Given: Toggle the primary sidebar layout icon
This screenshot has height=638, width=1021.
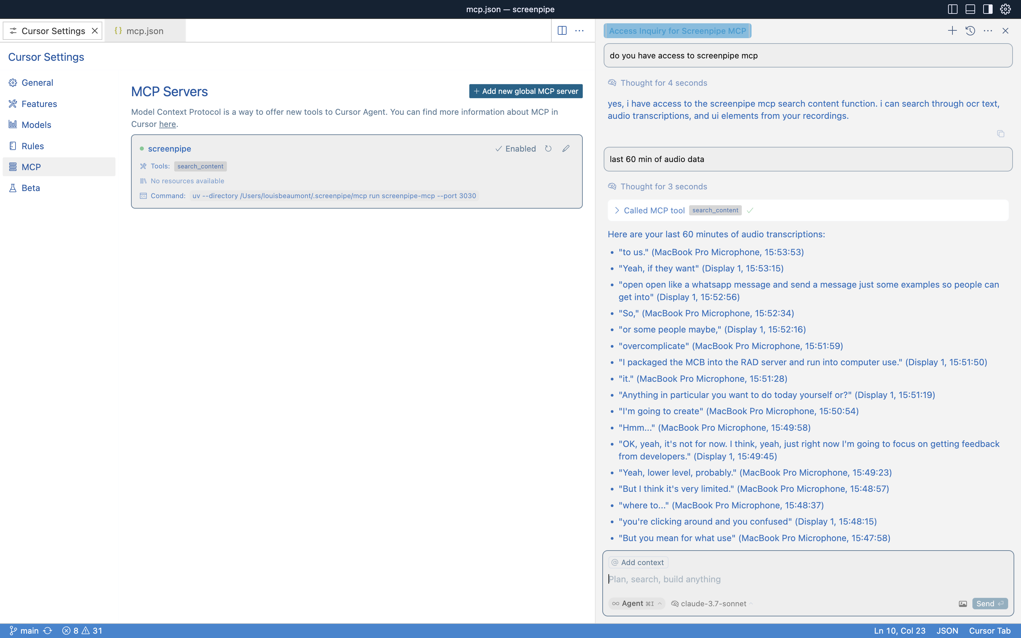Looking at the screenshot, I should [x=953, y=9].
